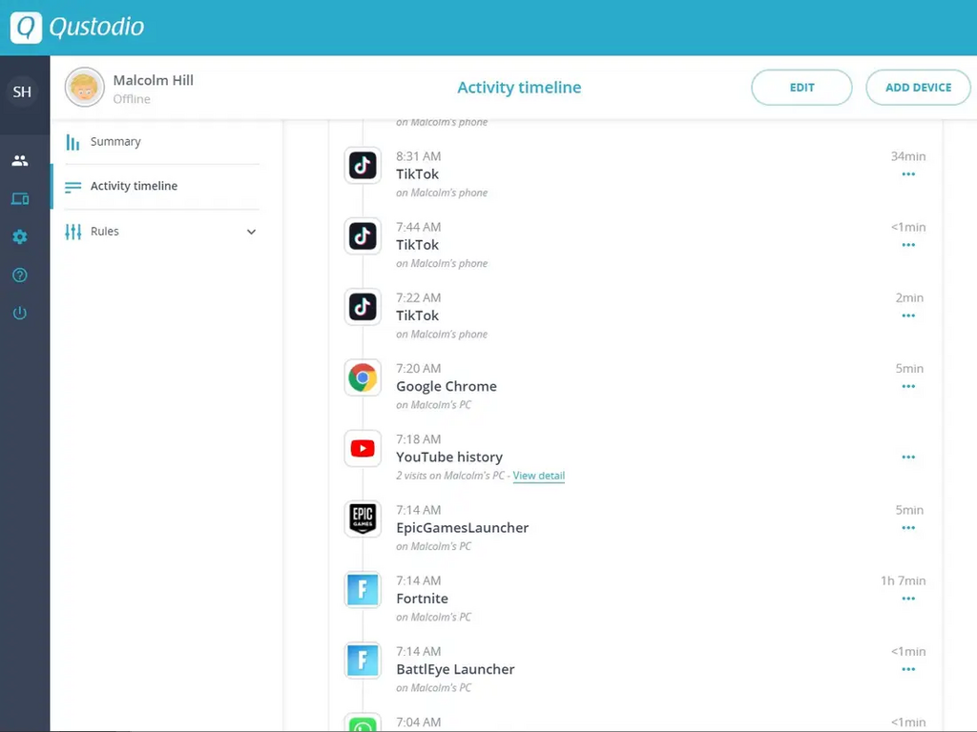Open more options for EpicGamesLauncher entry
977x732 pixels.
click(x=908, y=528)
